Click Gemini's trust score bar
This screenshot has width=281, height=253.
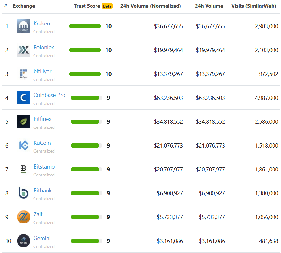click(x=86, y=241)
